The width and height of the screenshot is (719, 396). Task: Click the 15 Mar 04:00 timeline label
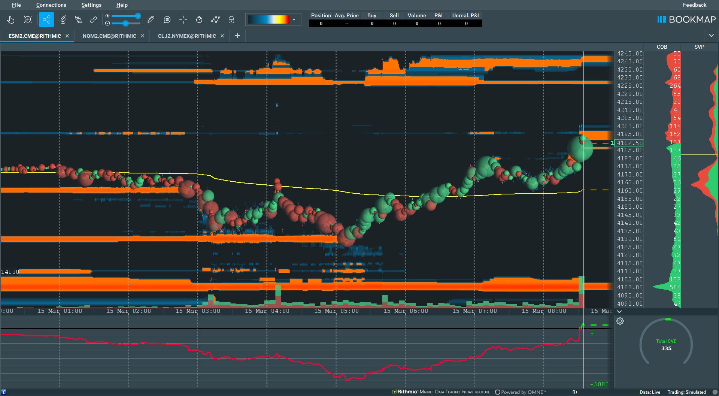(x=267, y=311)
